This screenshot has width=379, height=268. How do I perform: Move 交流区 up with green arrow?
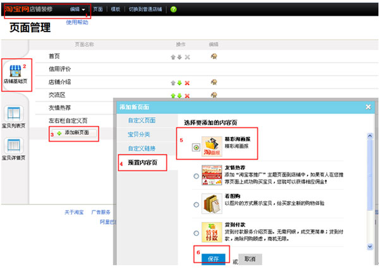pos(173,96)
